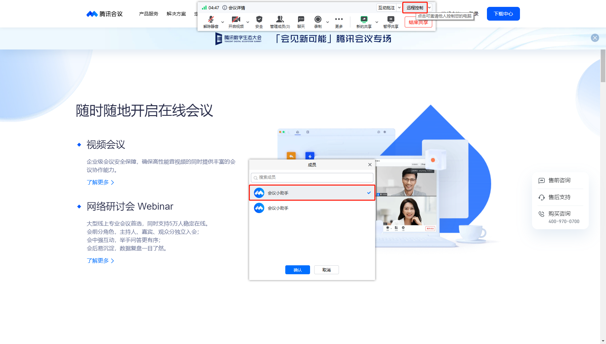Image resolution: width=606 pixels, height=344 pixels.
Task: Open 了解更多 under 网络研讨会 Webinar
Action: click(100, 260)
